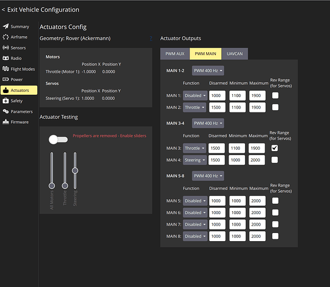Viewport: 330px width, 287px height.
Task: Click MAIN 1 Disarmed value field
Action: click(218, 96)
